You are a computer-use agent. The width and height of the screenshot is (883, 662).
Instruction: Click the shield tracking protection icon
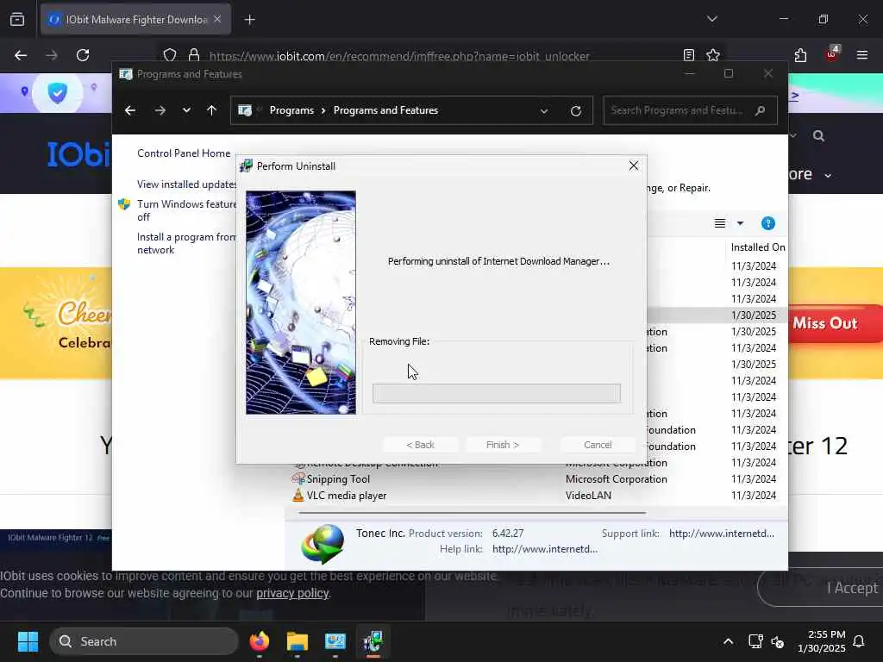170,55
